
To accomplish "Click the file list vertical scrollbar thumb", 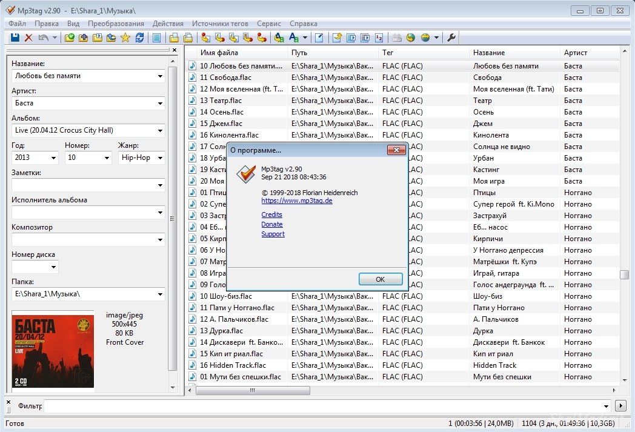I will click(x=625, y=274).
